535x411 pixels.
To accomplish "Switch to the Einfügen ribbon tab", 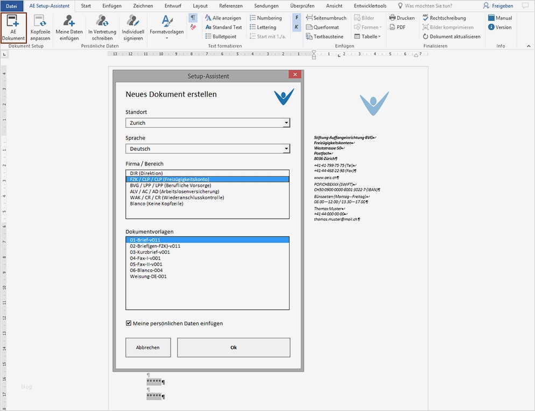I will click(112, 6).
